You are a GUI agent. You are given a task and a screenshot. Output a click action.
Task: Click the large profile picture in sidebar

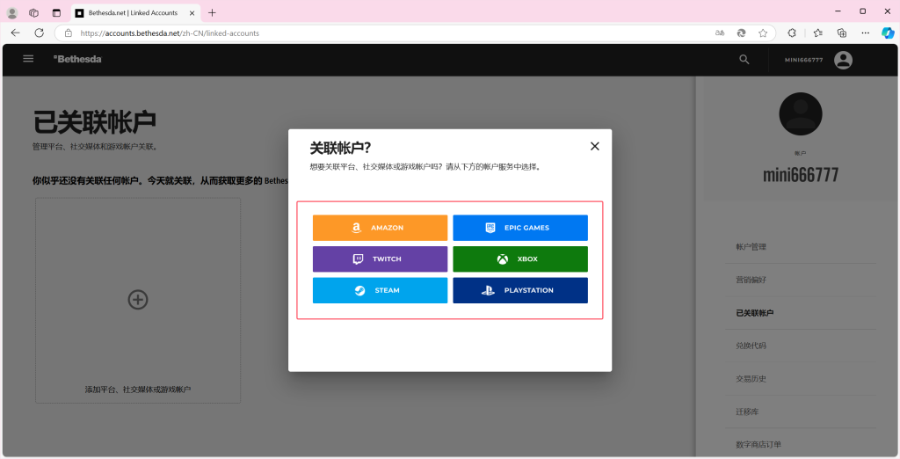801,113
